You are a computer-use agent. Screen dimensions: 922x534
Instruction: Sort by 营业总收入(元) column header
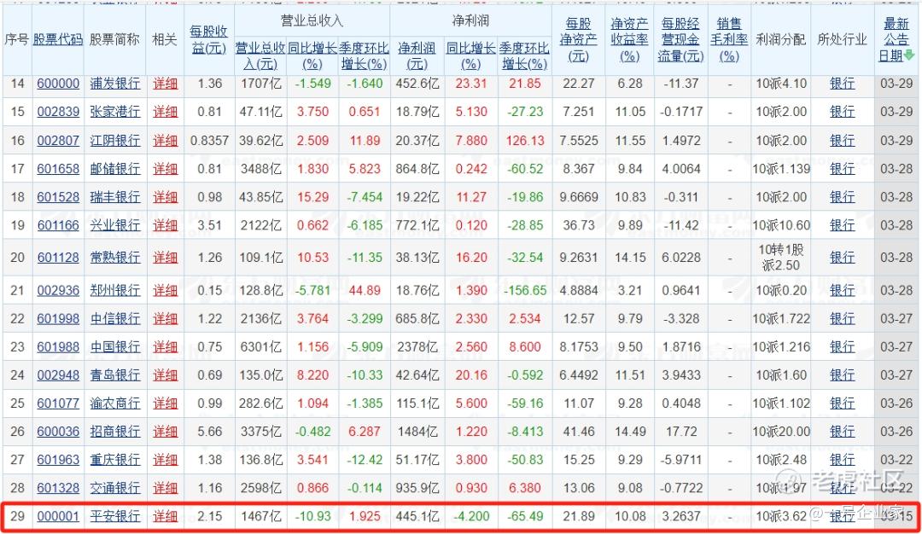click(260, 55)
